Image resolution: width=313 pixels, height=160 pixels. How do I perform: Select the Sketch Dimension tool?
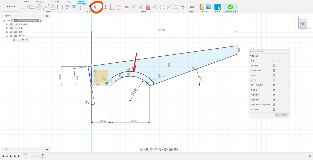pyautogui.click(x=60, y=7)
